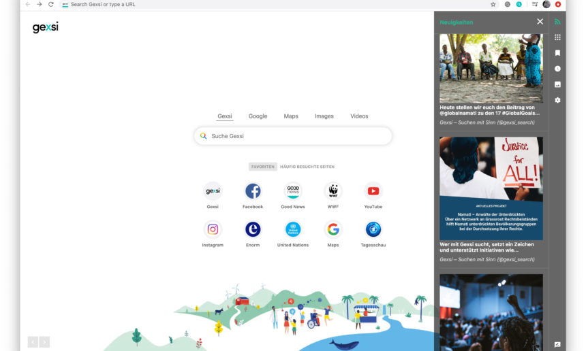Open the Enorm shortcut icon
Image resolution: width=586 pixels, height=351 pixels.
253,229
